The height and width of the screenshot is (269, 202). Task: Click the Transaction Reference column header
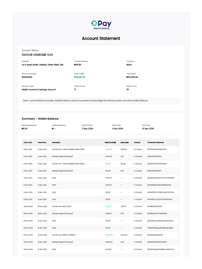[155, 142]
